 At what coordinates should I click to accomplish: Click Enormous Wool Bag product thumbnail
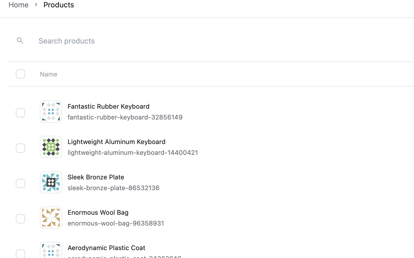tap(51, 218)
